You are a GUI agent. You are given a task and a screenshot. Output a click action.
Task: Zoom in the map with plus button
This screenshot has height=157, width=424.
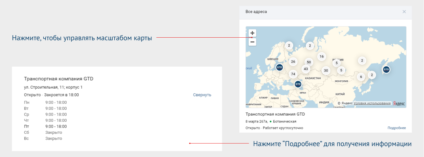[252, 33]
